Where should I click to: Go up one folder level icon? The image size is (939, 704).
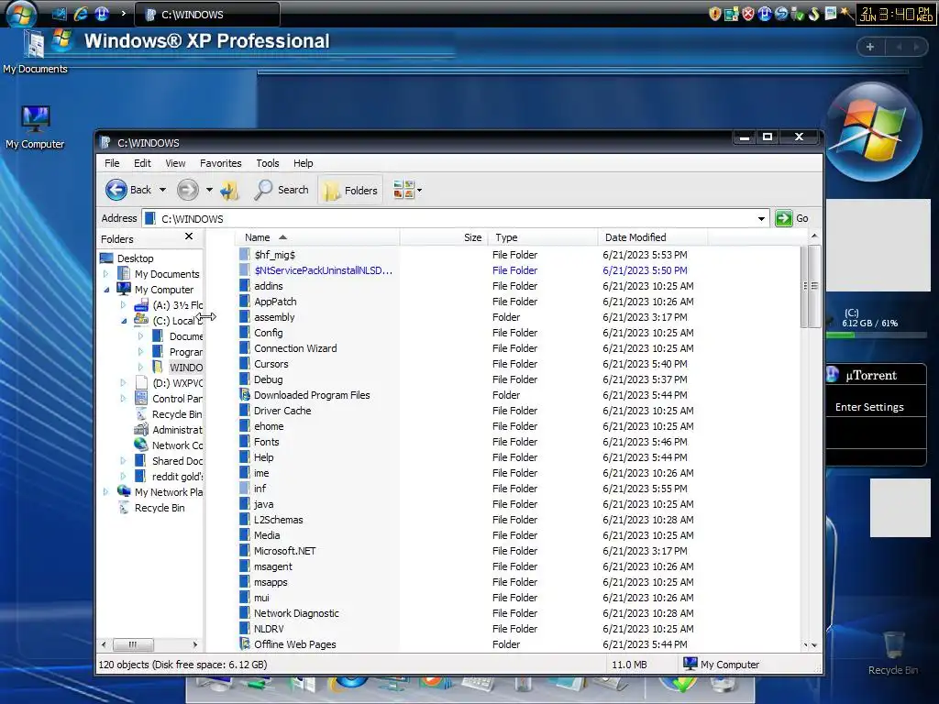pyautogui.click(x=229, y=191)
